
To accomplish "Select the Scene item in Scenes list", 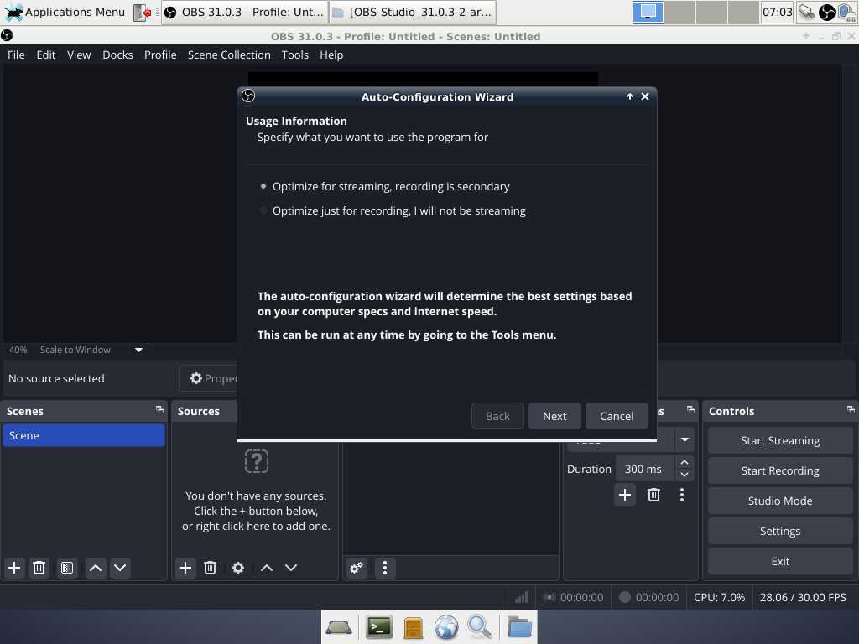I will (x=84, y=435).
